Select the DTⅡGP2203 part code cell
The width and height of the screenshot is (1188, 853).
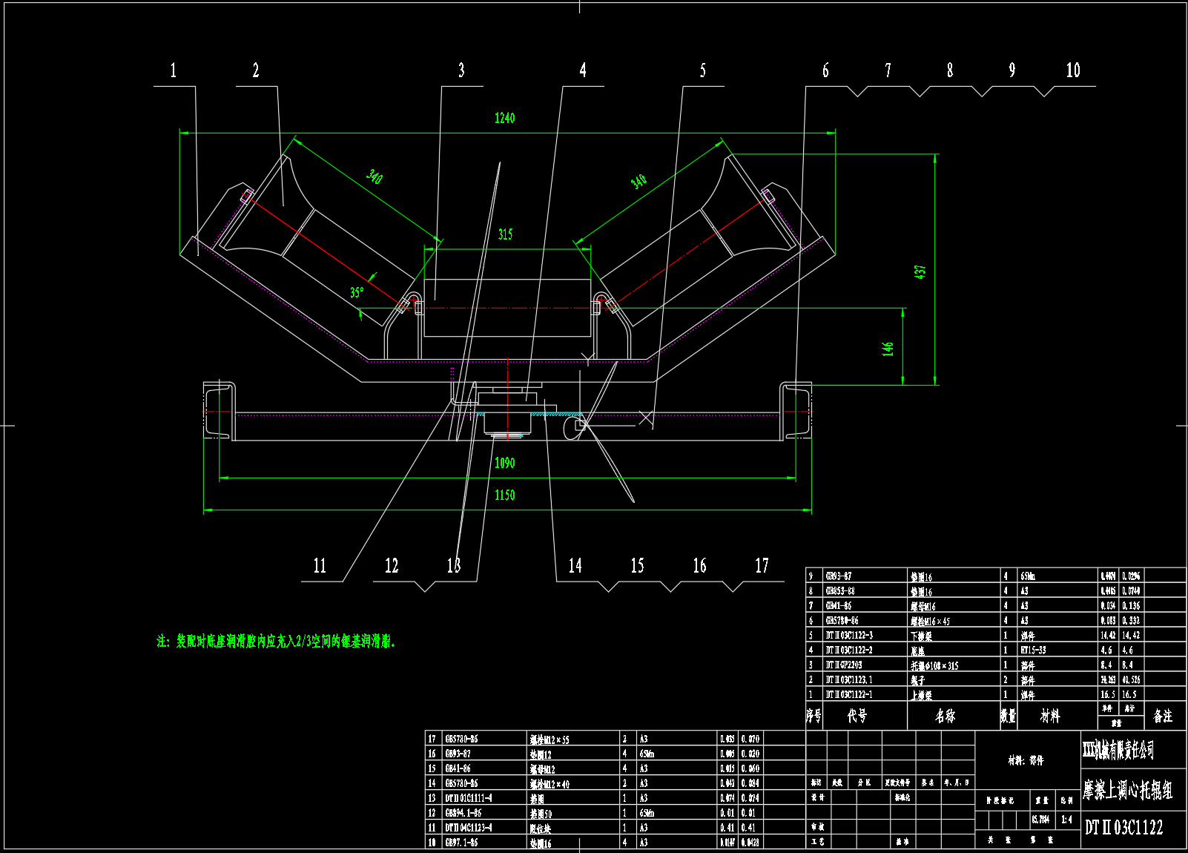tap(844, 665)
